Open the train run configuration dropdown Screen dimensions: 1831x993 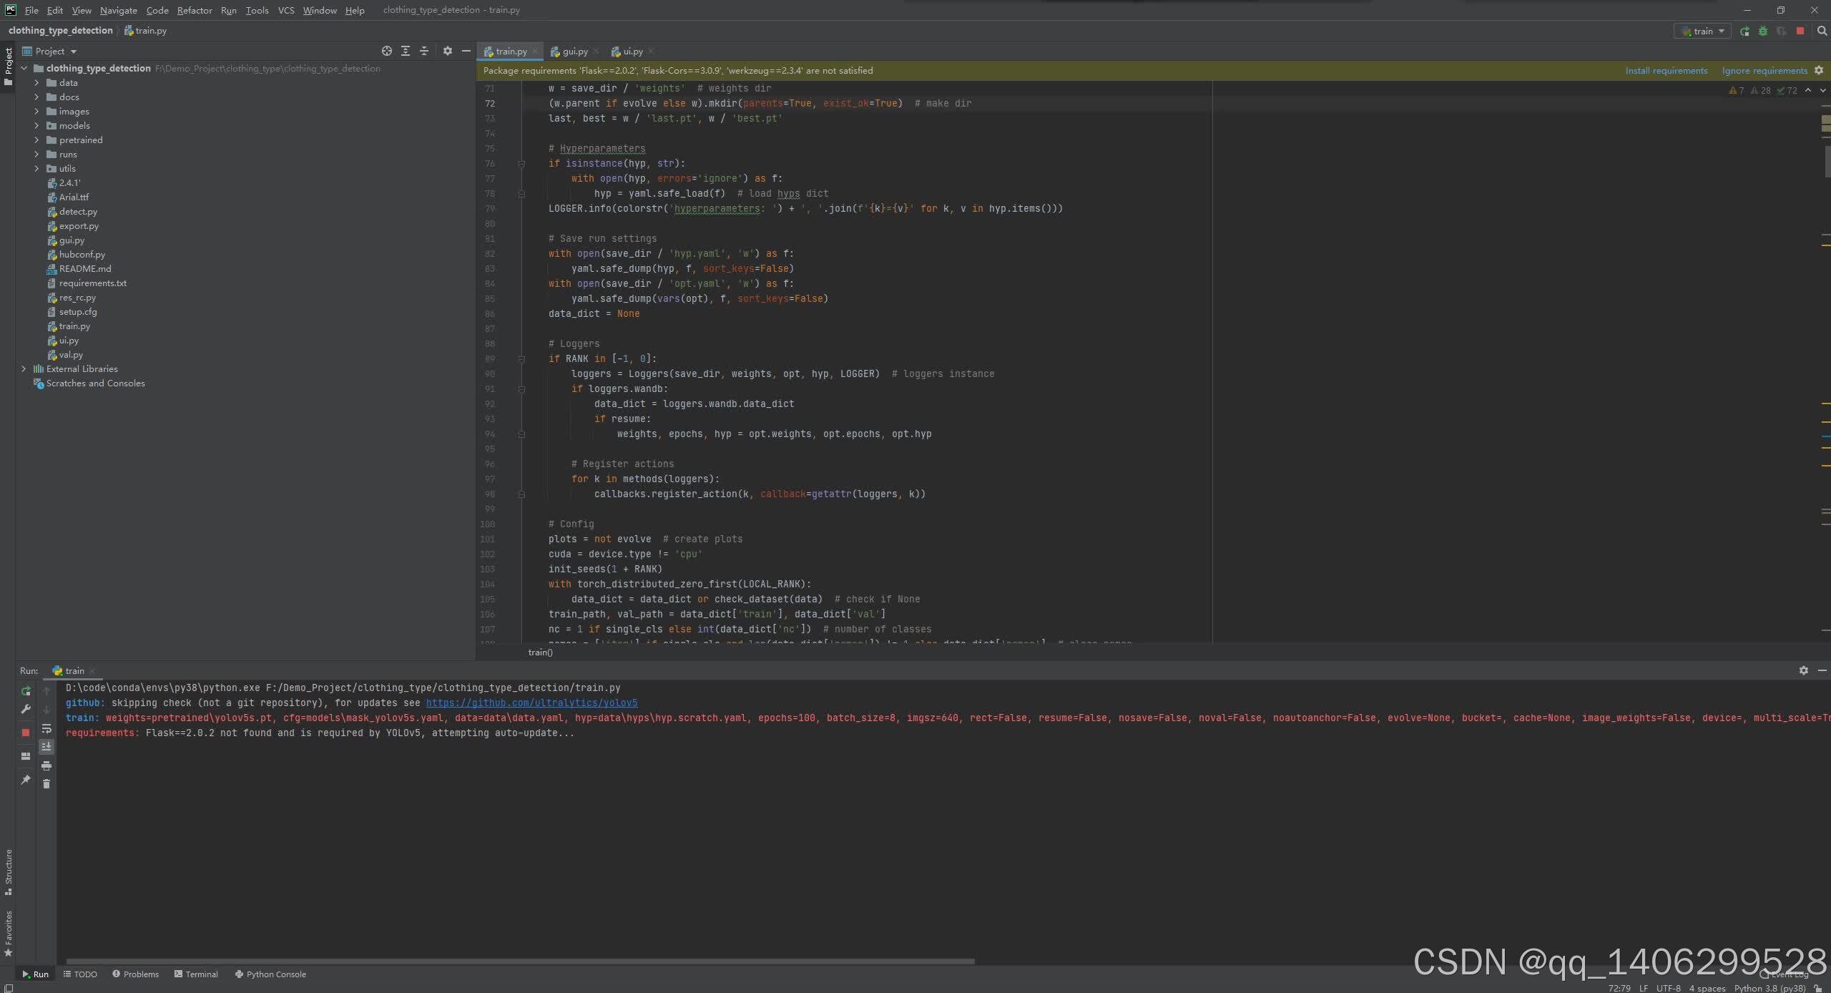(1702, 31)
